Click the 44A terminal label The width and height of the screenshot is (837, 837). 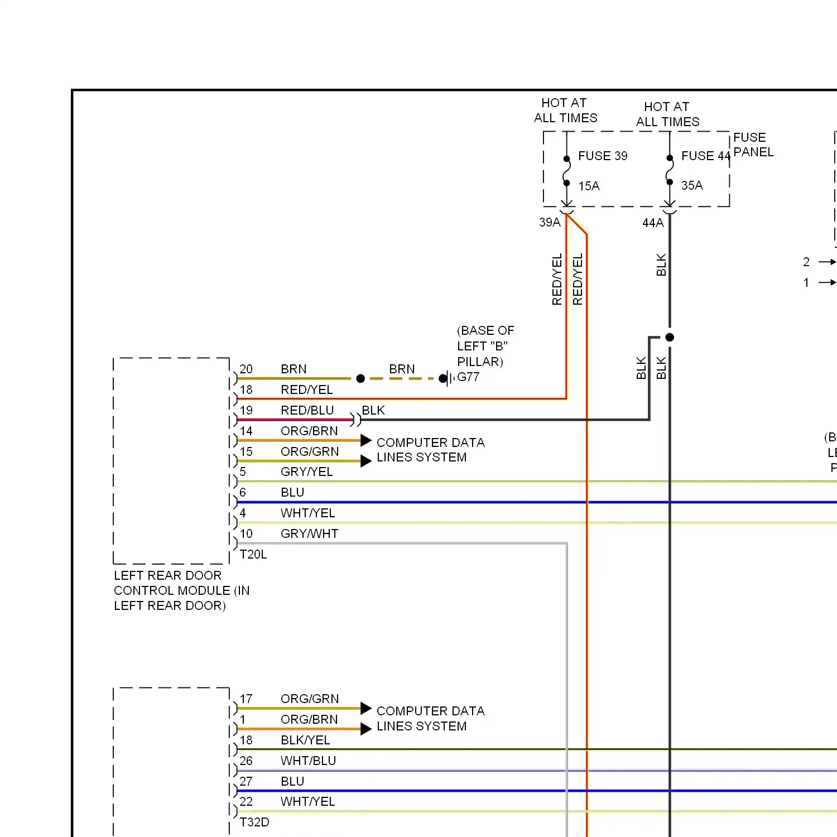[x=653, y=223]
